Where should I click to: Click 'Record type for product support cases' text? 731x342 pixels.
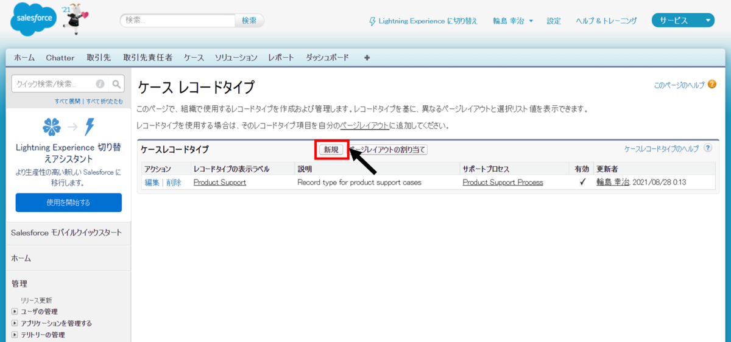(359, 182)
